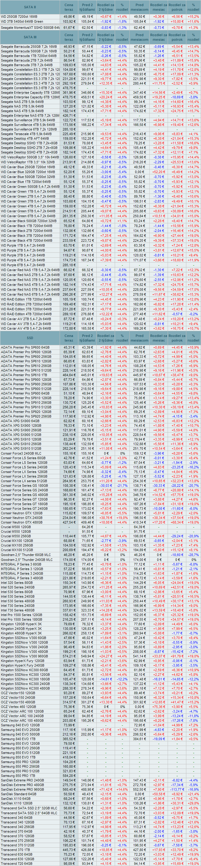201x866 pixels.
Task: Click "Cena teraz" header in SSD section
Action: click(69, 338)
